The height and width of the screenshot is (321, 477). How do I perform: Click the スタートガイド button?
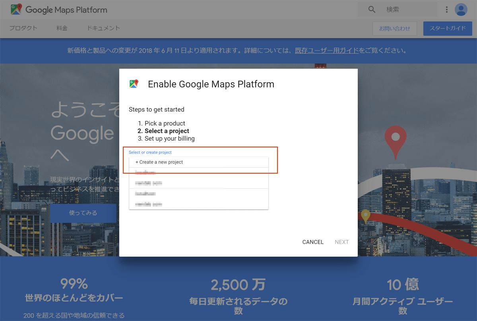pos(448,29)
